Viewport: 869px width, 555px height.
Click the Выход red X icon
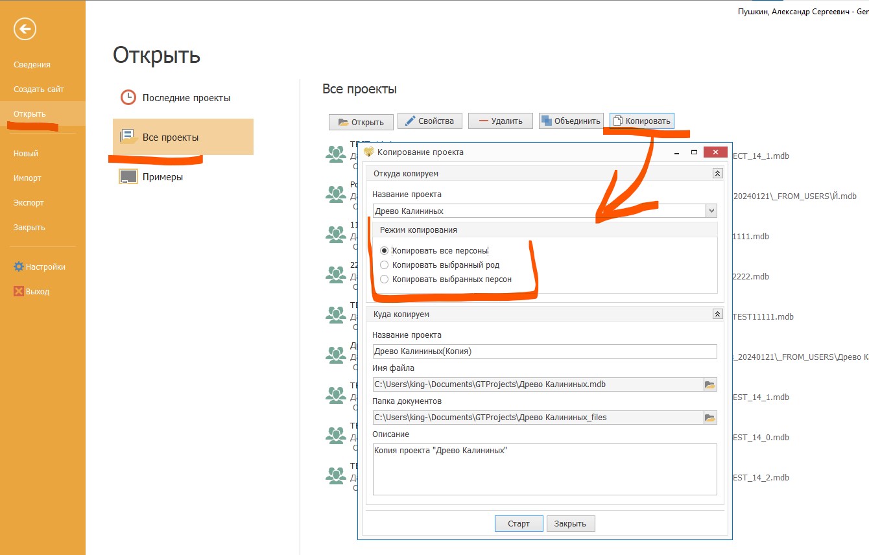pos(19,291)
